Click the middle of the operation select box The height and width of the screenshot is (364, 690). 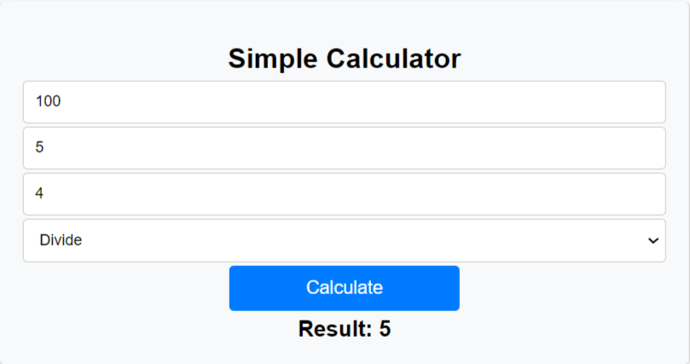coord(344,240)
